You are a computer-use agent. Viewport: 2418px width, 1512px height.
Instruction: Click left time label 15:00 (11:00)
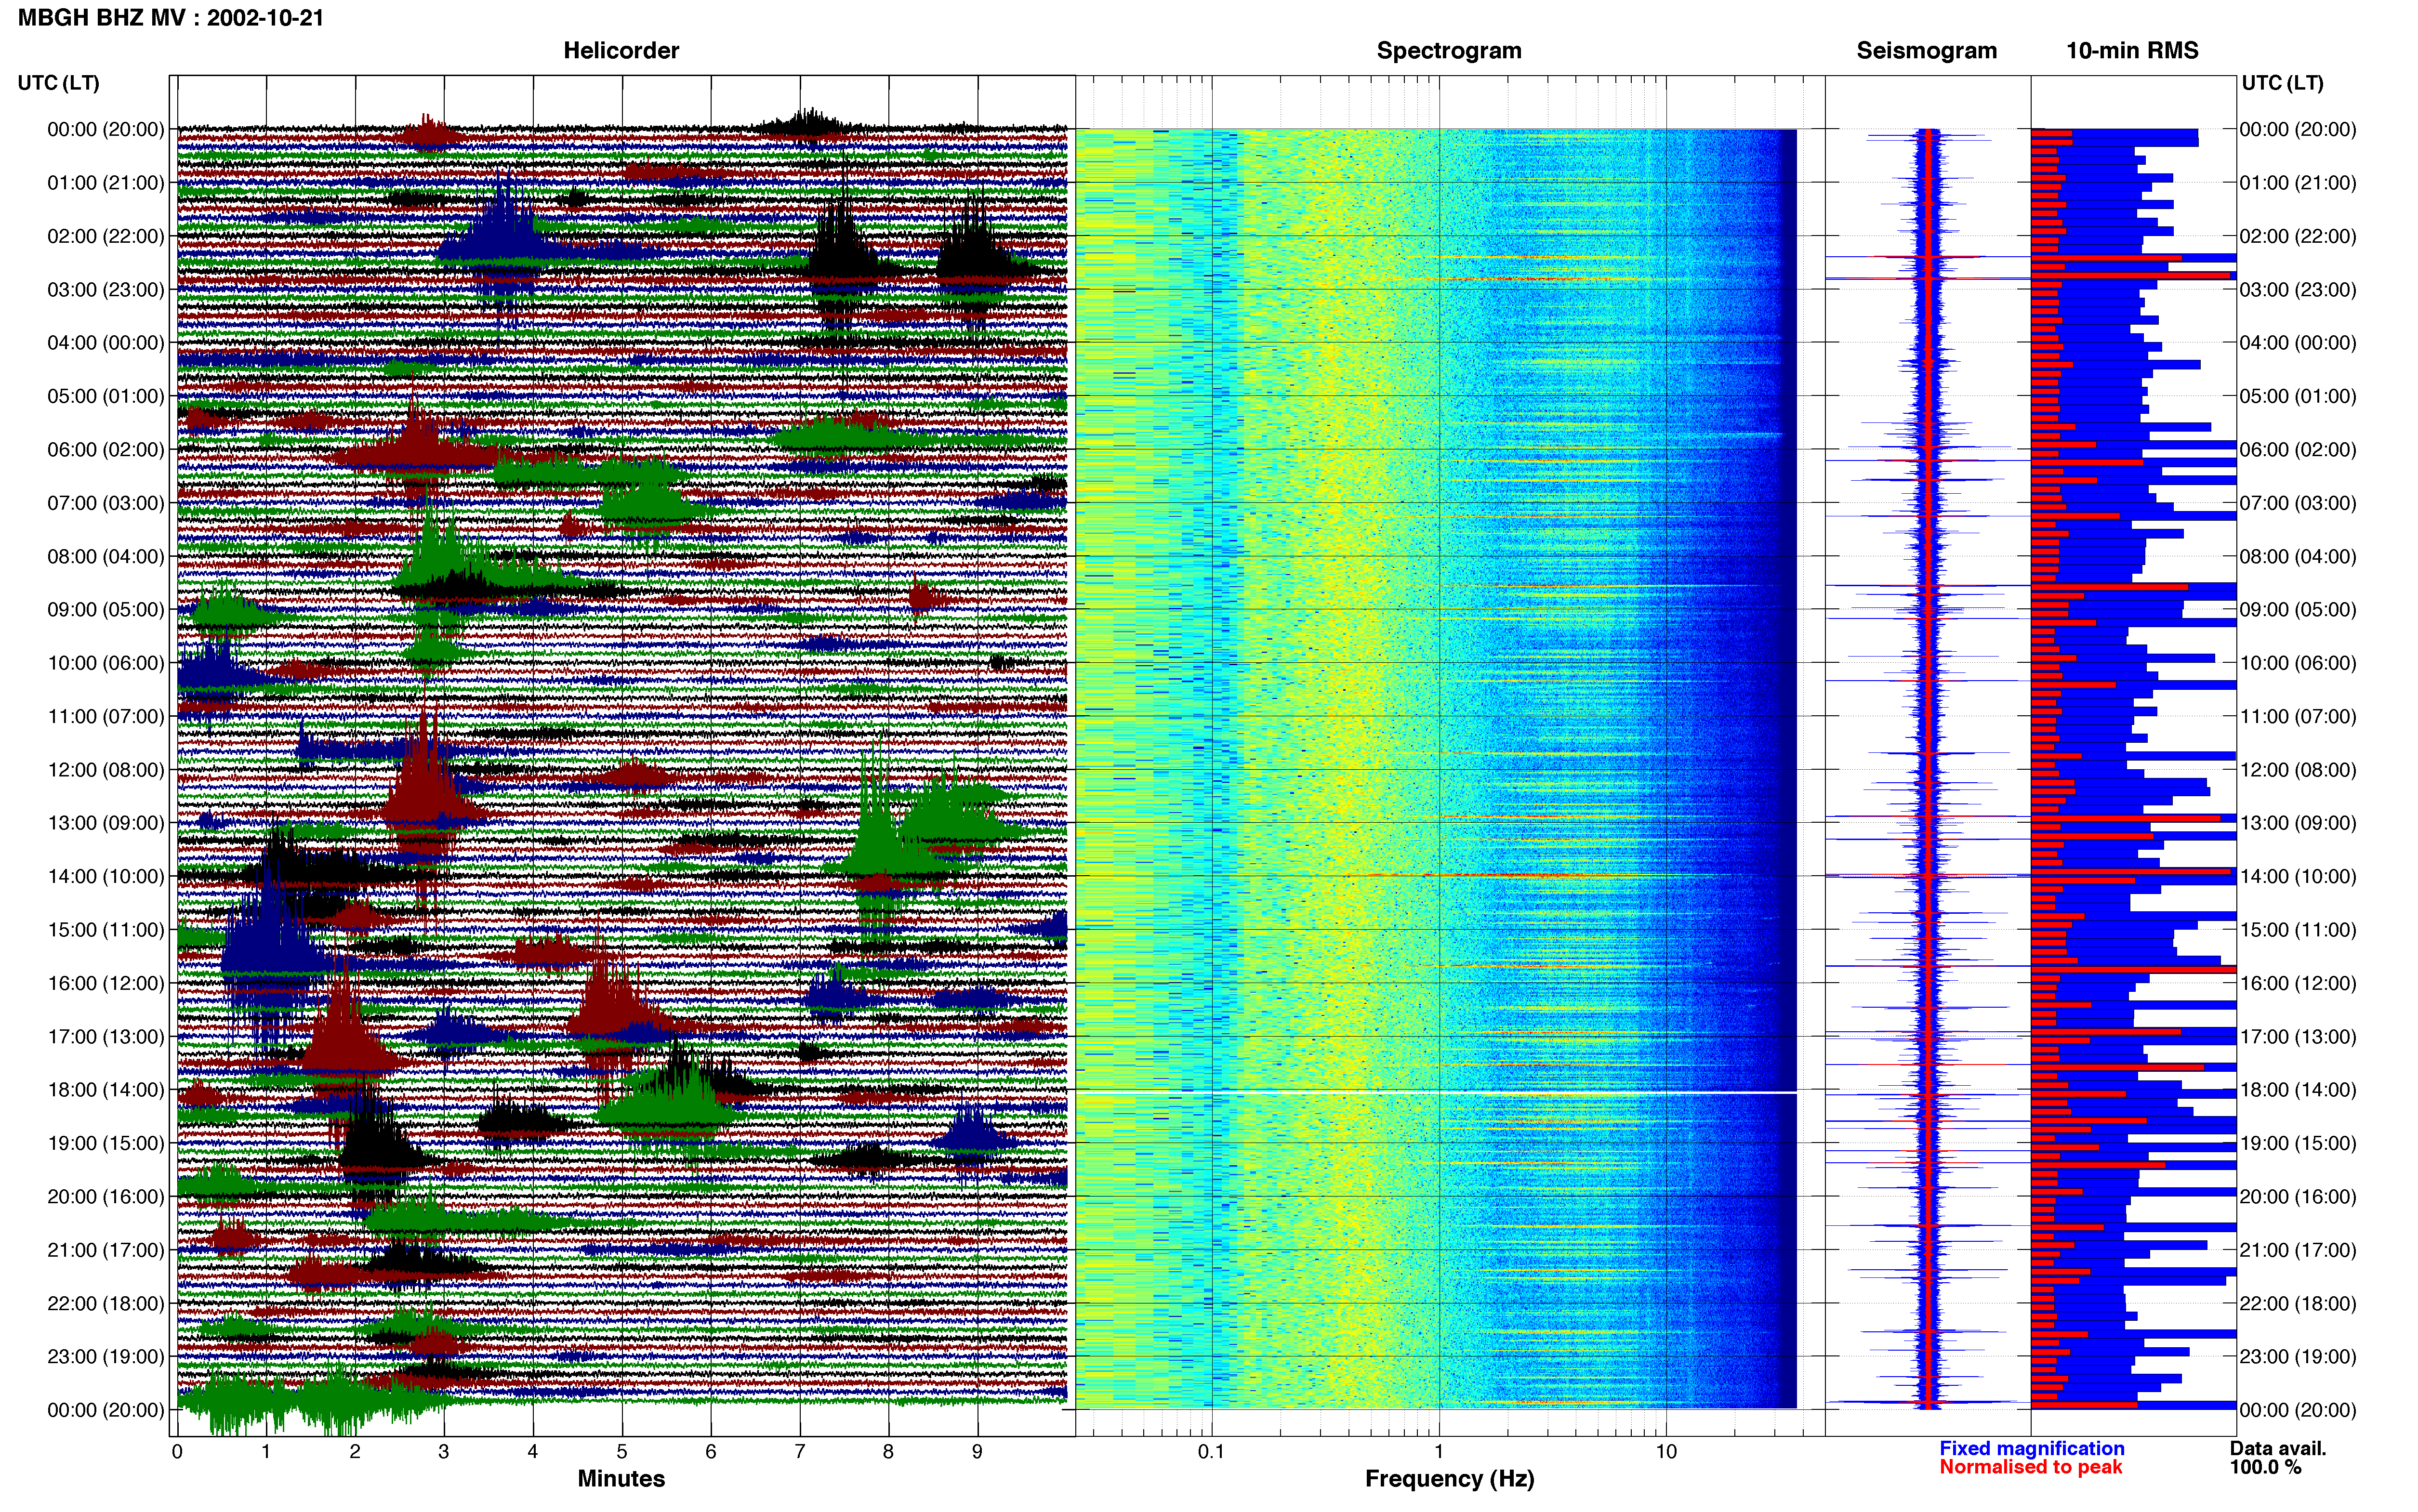click(106, 930)
